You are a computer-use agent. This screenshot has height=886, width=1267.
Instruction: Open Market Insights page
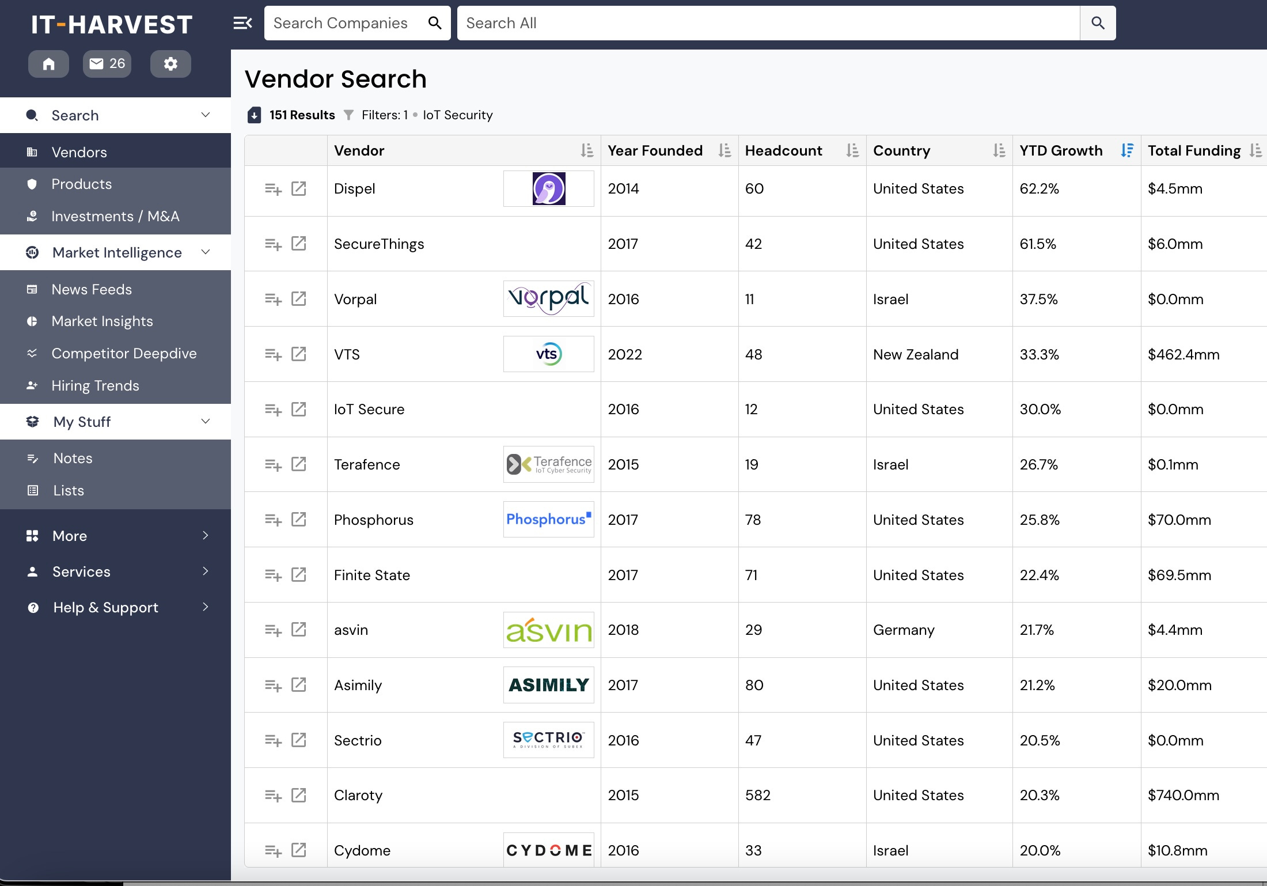(x=115, y=321)
